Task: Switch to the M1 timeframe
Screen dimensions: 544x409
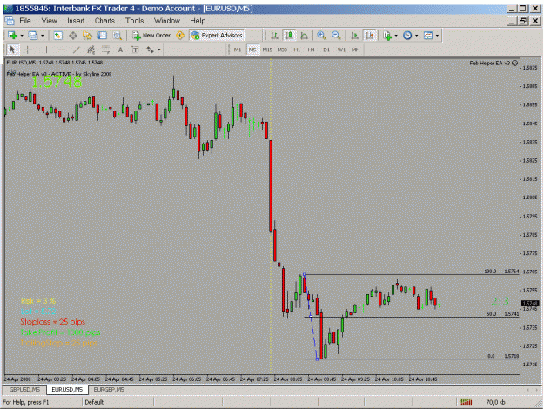Action: [x=238, y=50]
